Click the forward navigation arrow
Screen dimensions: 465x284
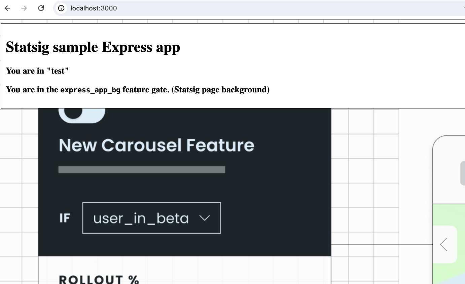tap(24, 8)
